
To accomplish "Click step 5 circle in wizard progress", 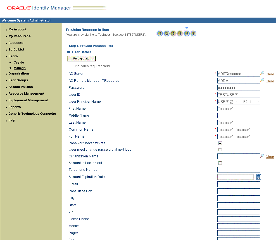I will point(187,33).
